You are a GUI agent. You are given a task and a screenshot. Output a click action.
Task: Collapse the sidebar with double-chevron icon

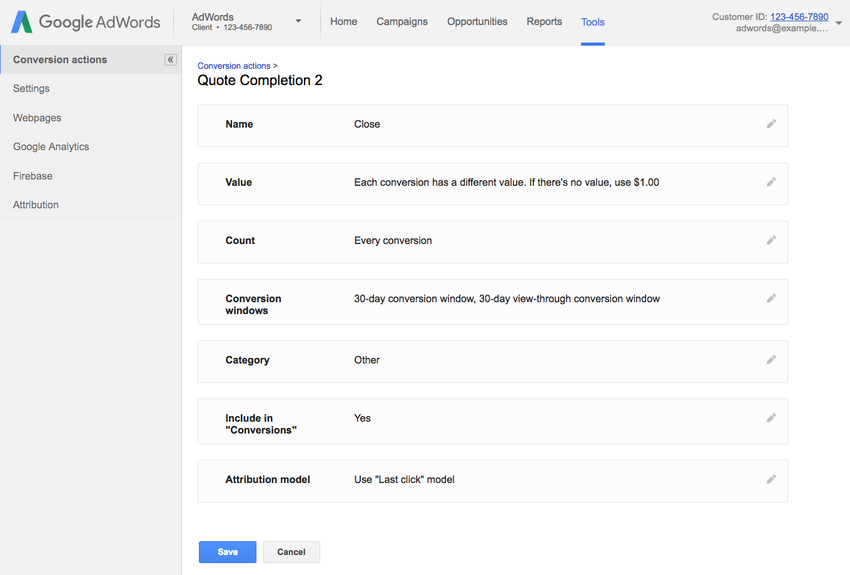171,59
